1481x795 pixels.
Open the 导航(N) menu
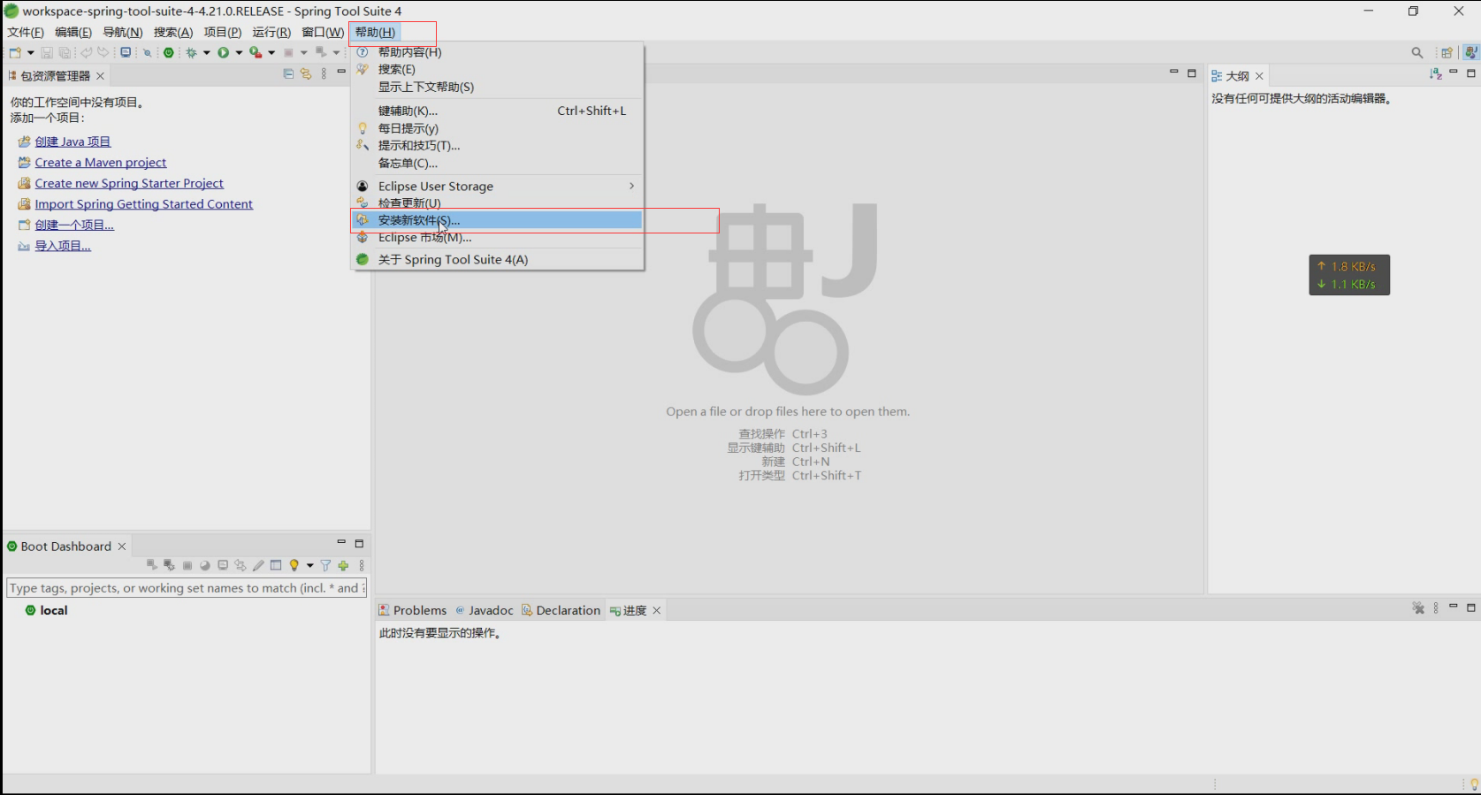tap(123, 32)
